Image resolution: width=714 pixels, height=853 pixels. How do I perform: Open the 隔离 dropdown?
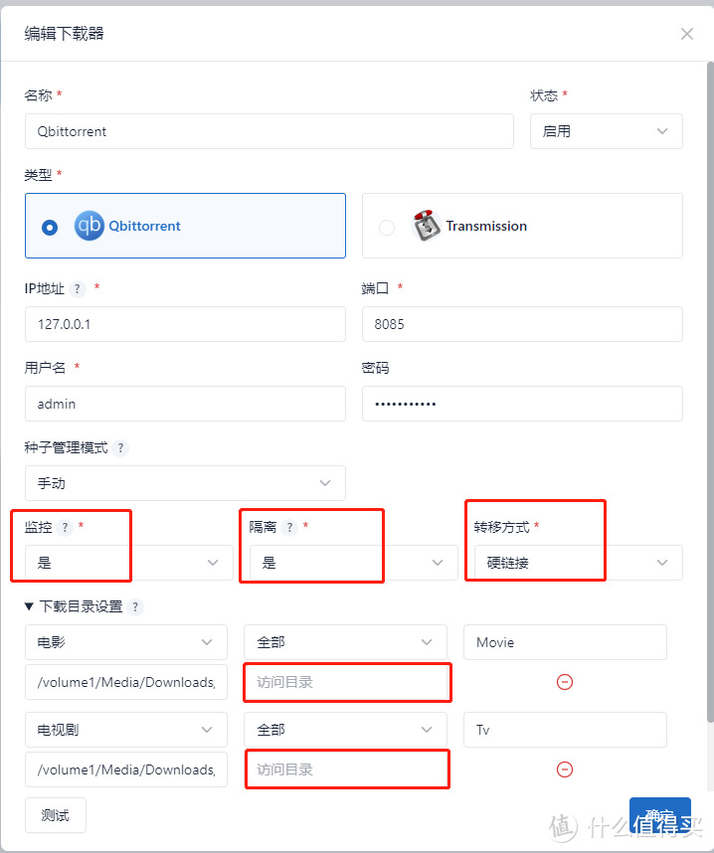click(x=354, y=563)
